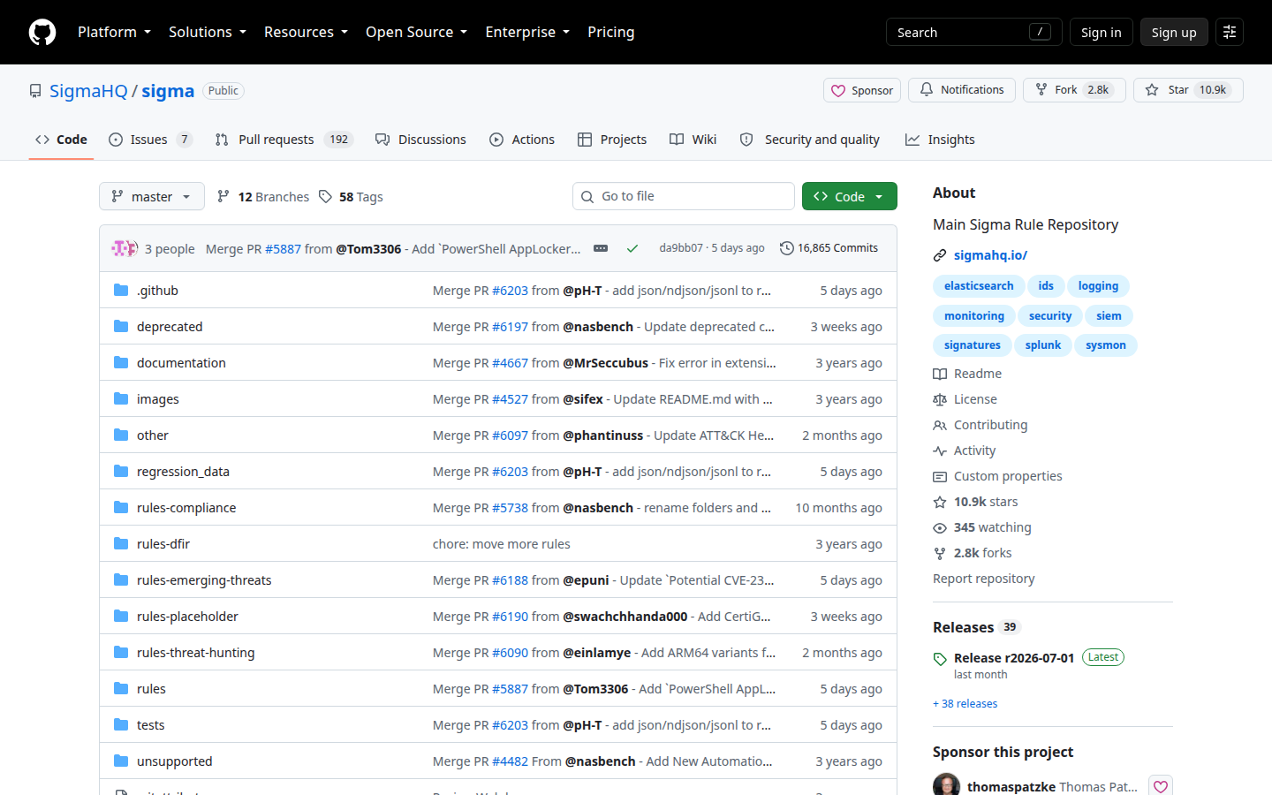Sponsor thomaspatzke via heart button
The width and height of the screenshot is (1272, 795).
(x=1161, y=786)
